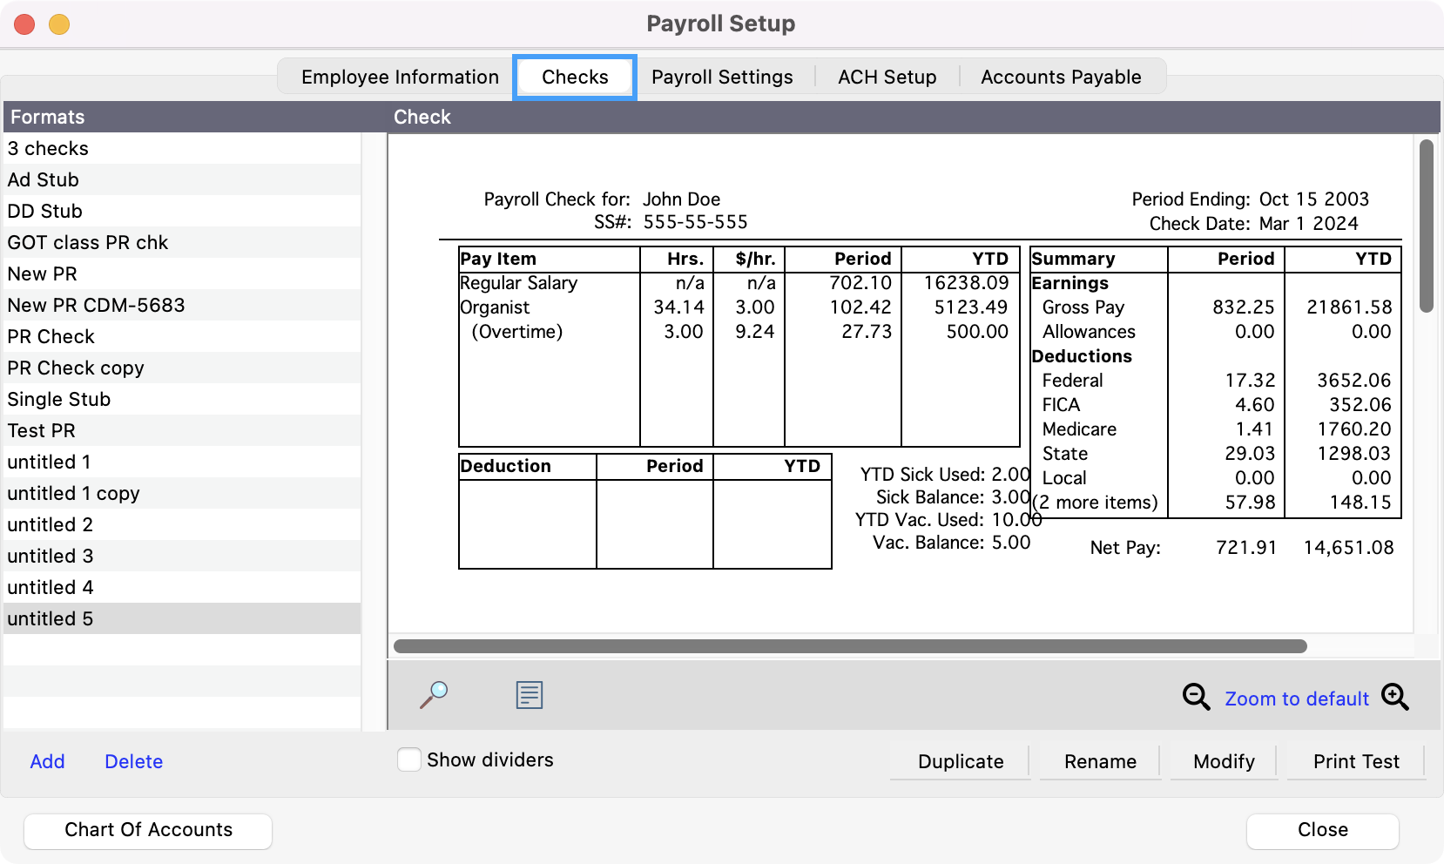The height and width of the screenshot is (864, 1444).
Task: Click the document text page icon
Action: pyautogui.click(x=529, y=694)
